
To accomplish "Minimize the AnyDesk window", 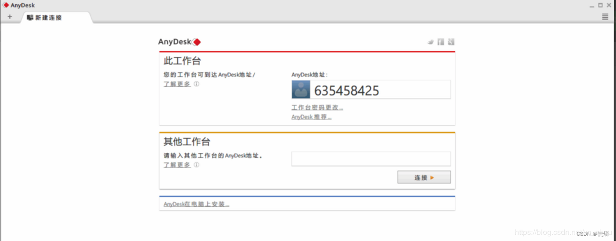I will (x=592, y=6).
